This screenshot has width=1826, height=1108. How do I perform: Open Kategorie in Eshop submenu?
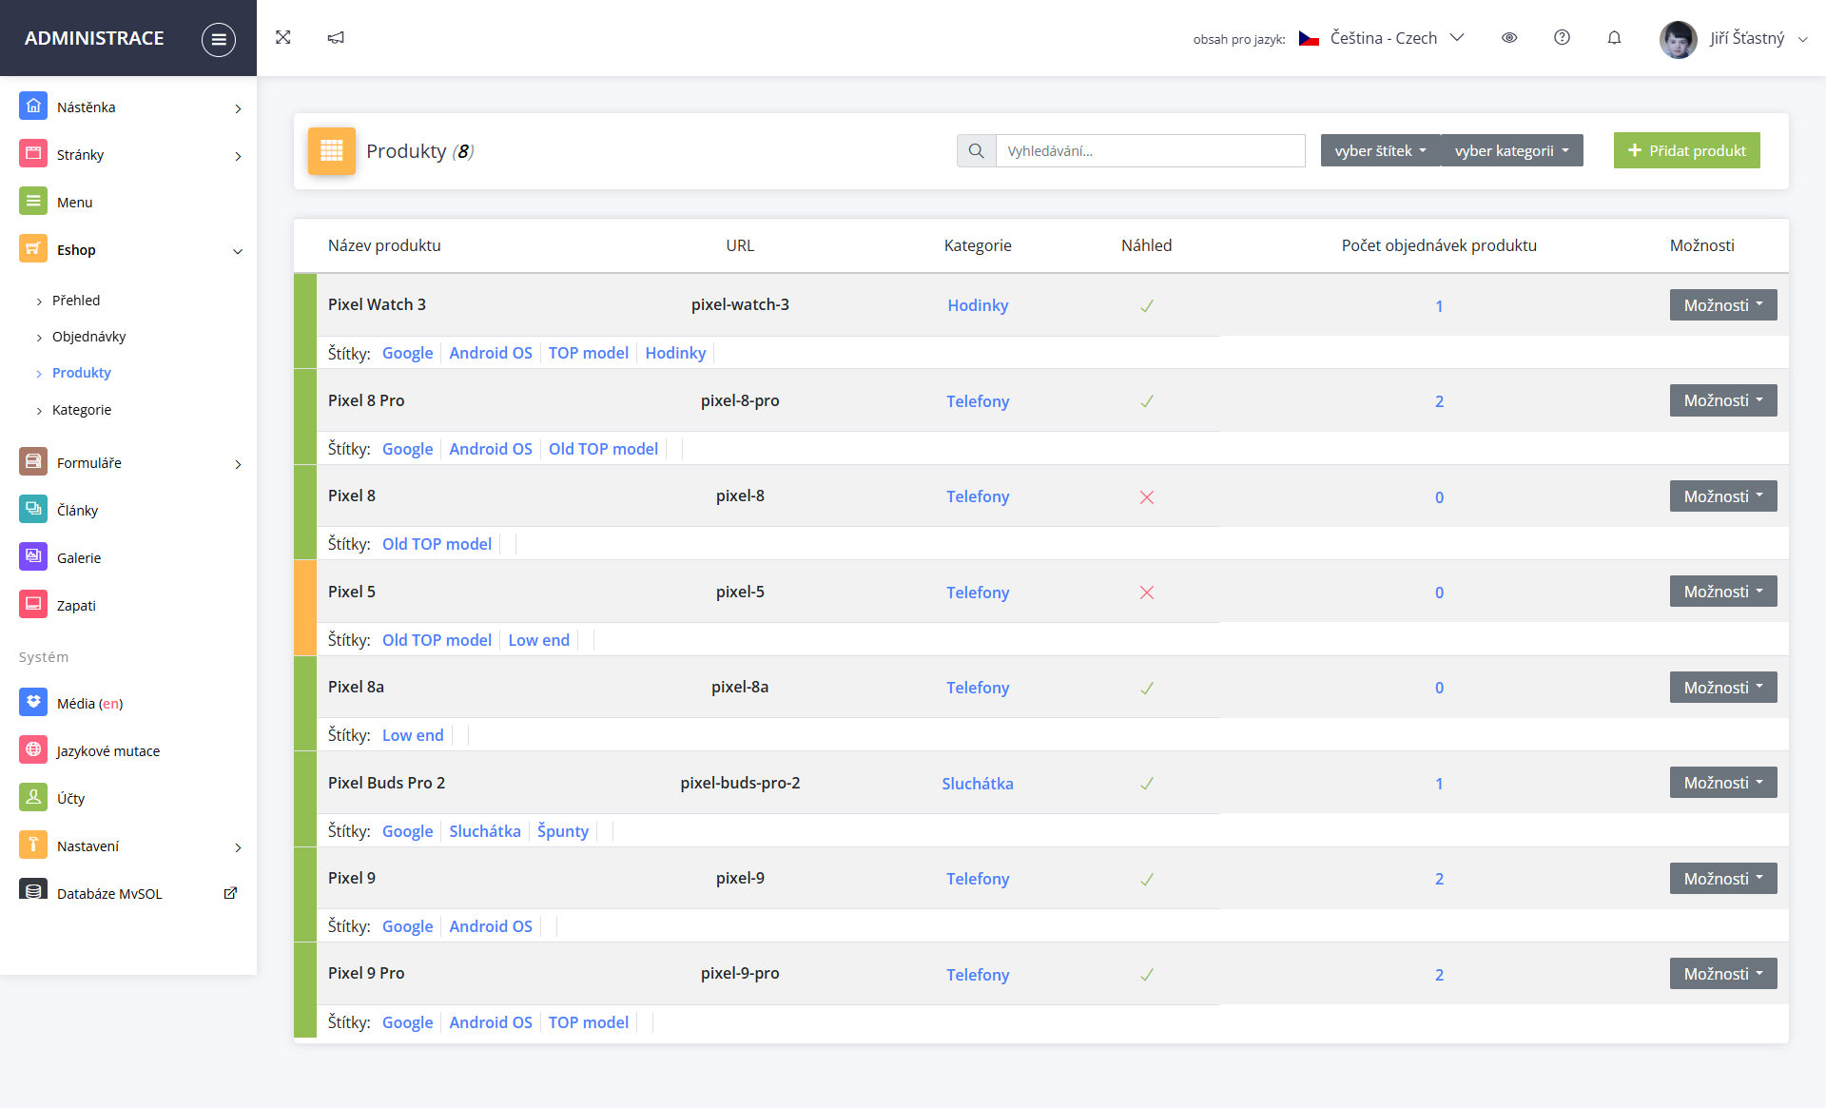(x=82, y=409)
